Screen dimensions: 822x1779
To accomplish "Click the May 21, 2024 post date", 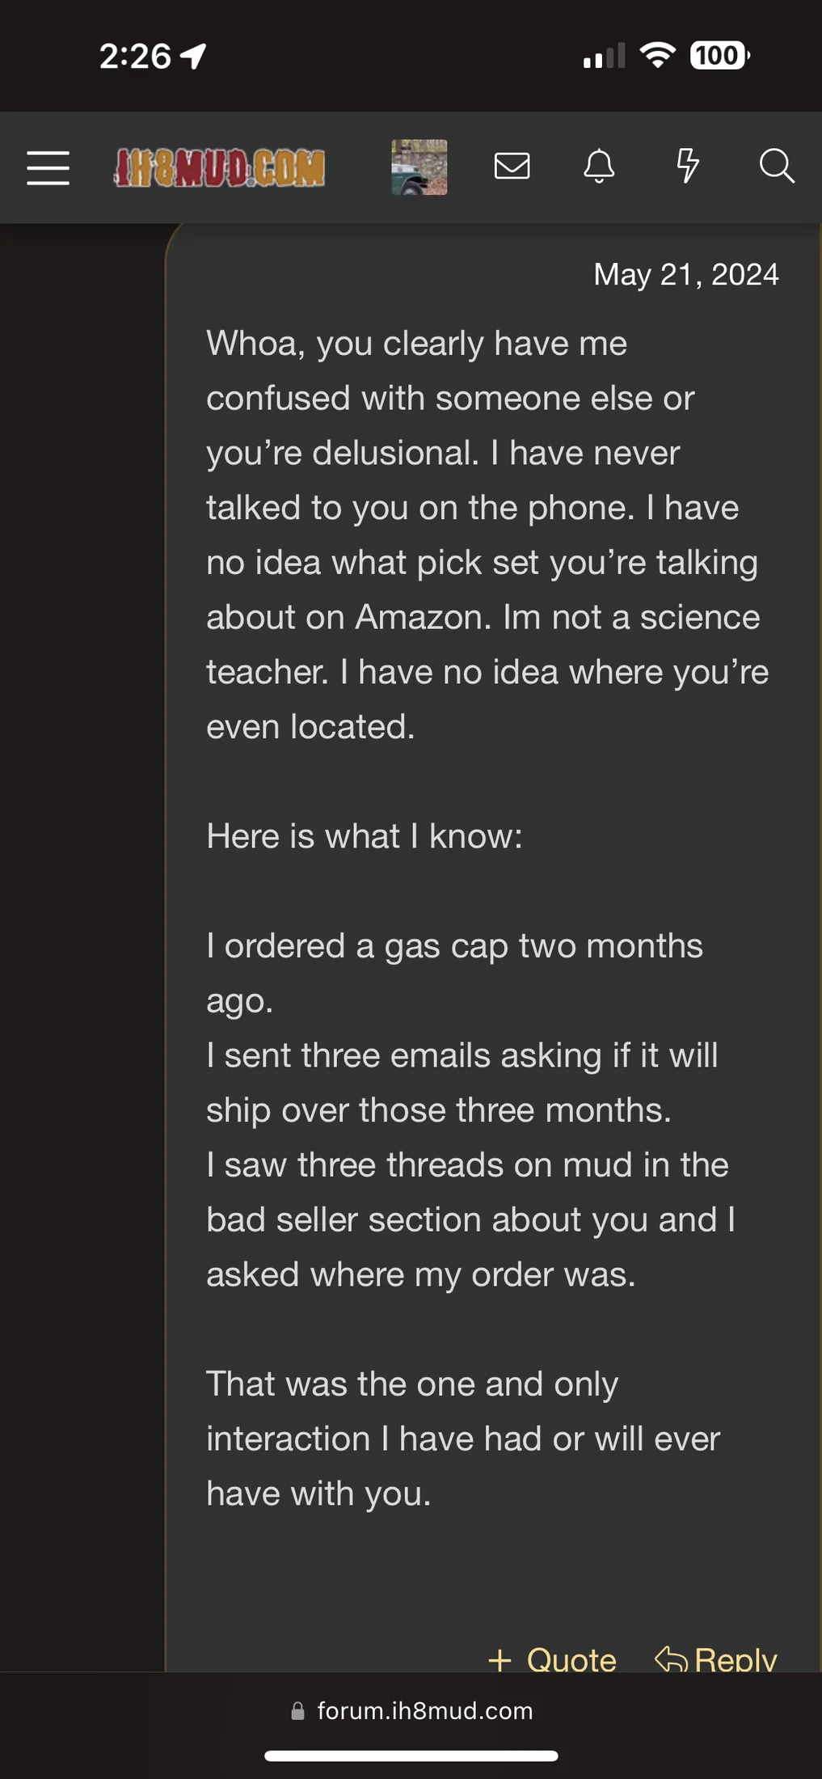I will pos(685,275).
